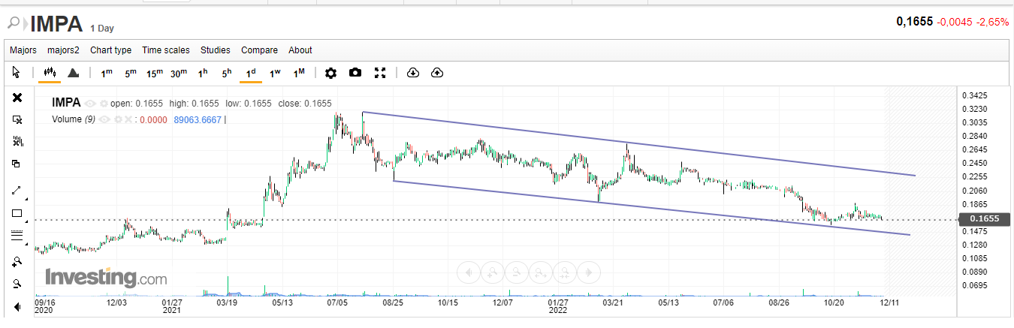This screenshot has height=328, width=1014.
Task: Click the Volume (9) legend label
Action: click(73, 119)
